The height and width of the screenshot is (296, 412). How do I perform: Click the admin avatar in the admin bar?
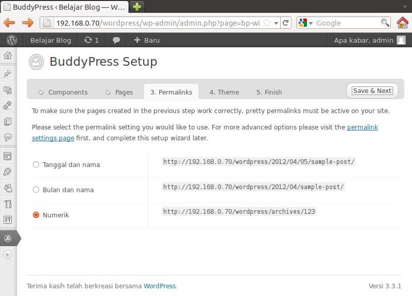pos(401,40)
